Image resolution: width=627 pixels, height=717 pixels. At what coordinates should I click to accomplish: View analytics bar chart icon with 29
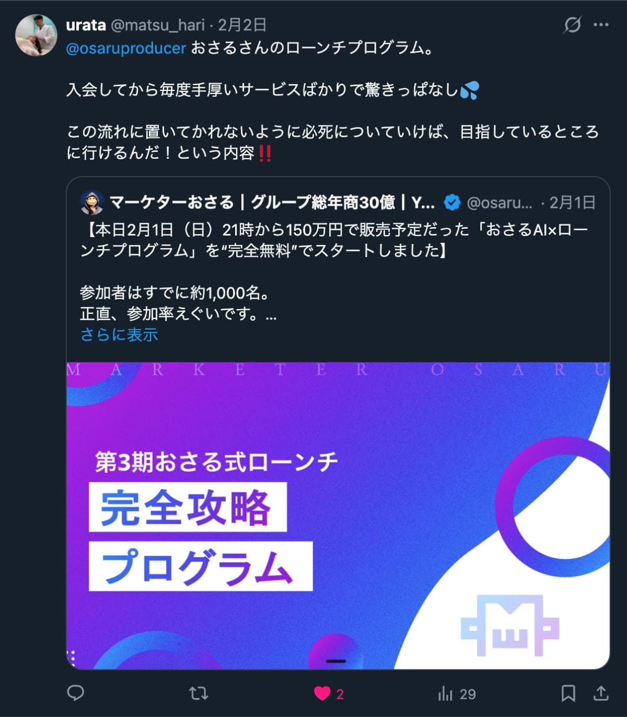pos(457,694)
